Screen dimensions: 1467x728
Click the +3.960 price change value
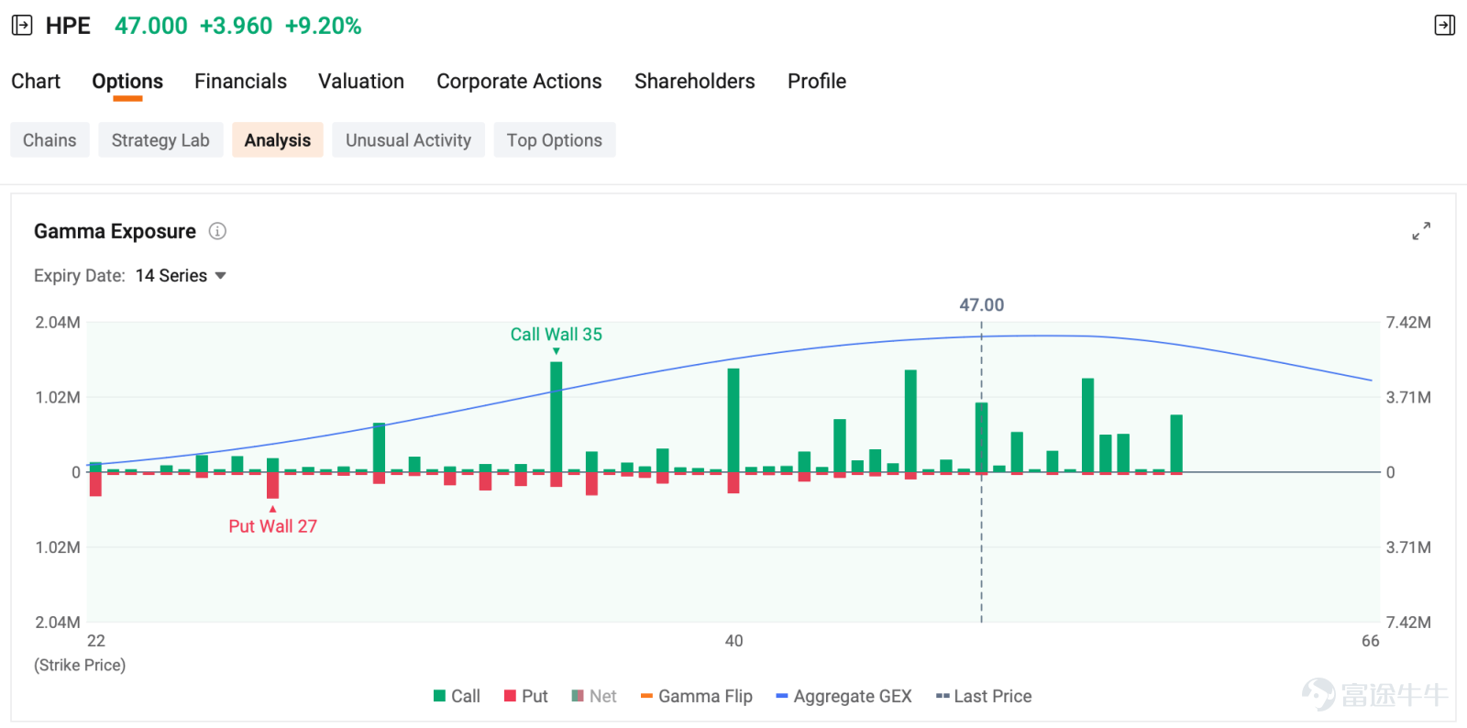[x=237, y=26]
